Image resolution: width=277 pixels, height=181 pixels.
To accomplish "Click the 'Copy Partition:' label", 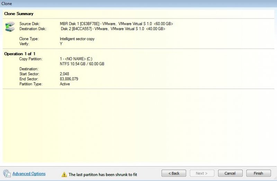I will click(31, 59).
